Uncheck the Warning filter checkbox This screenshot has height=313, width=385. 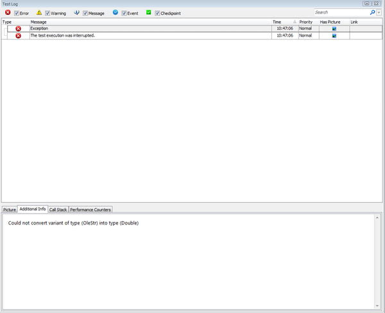point(47,13)
